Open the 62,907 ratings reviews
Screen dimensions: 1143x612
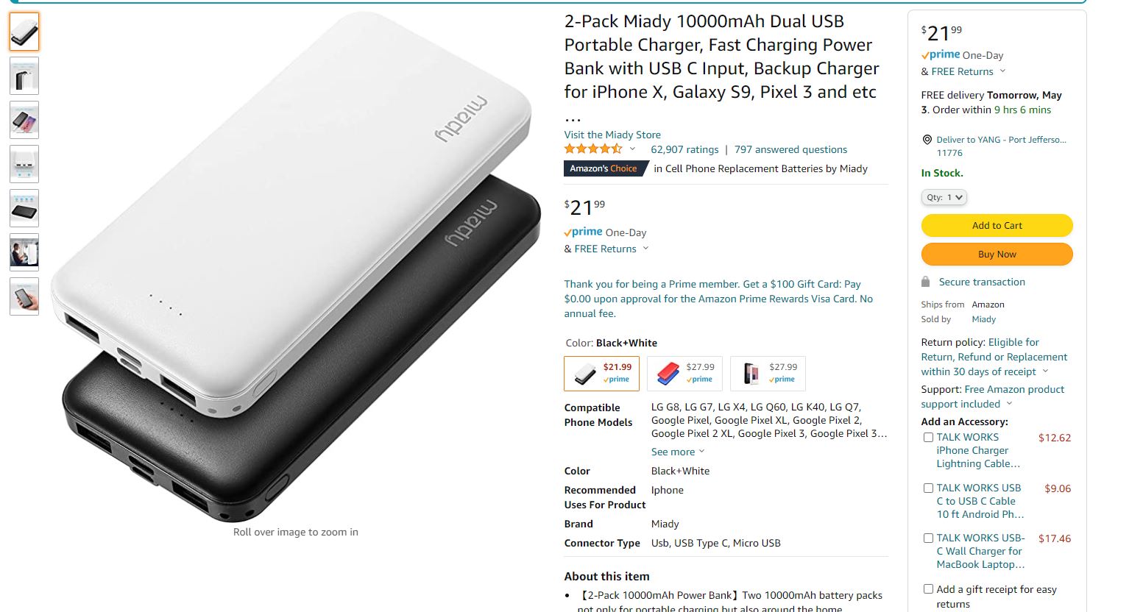pos(684,149)
